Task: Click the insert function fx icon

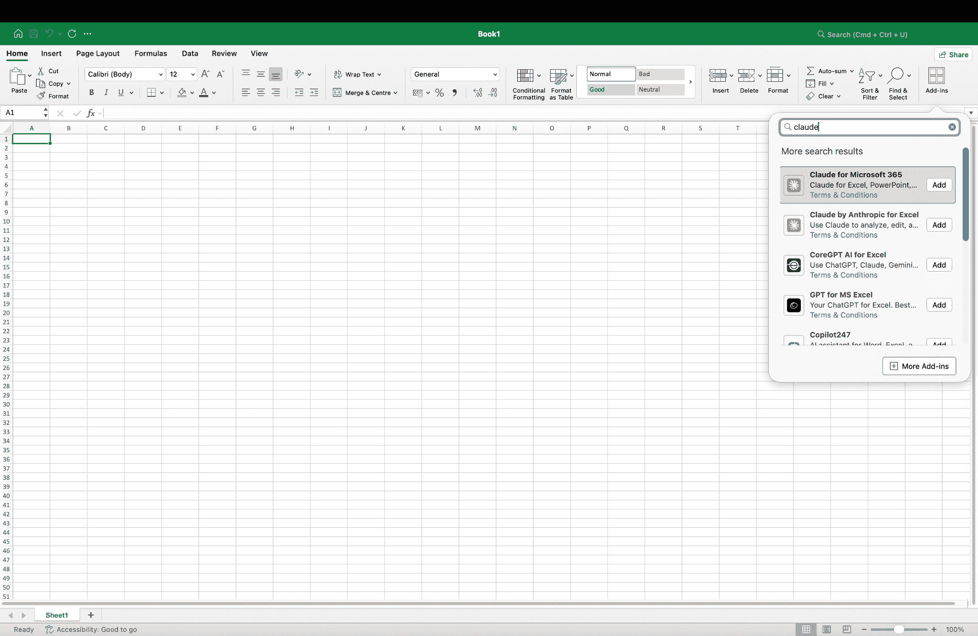Action: click(x=91, y=113)
